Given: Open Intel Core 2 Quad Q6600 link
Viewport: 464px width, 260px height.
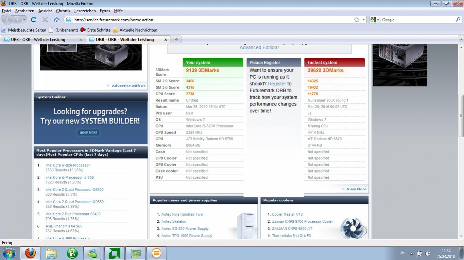Looking at the screenshot, I should coord(74,190).
